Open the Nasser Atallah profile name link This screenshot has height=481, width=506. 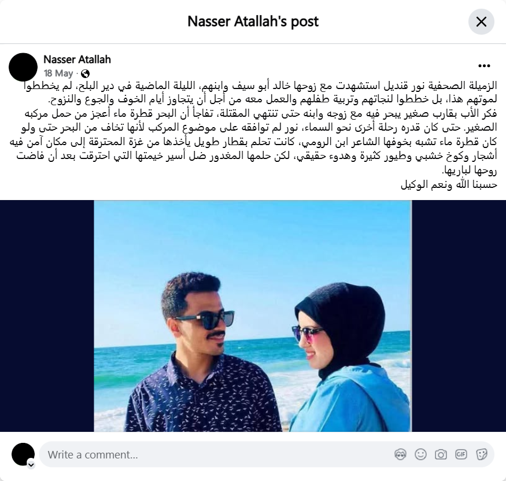tap(77, 60)
